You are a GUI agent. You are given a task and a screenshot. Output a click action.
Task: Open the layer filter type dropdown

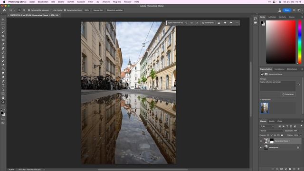[x=267, y=126]
